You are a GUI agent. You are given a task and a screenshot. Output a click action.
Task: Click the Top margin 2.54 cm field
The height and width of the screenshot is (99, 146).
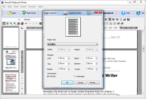pyautogui.click(x=63, y=64)
